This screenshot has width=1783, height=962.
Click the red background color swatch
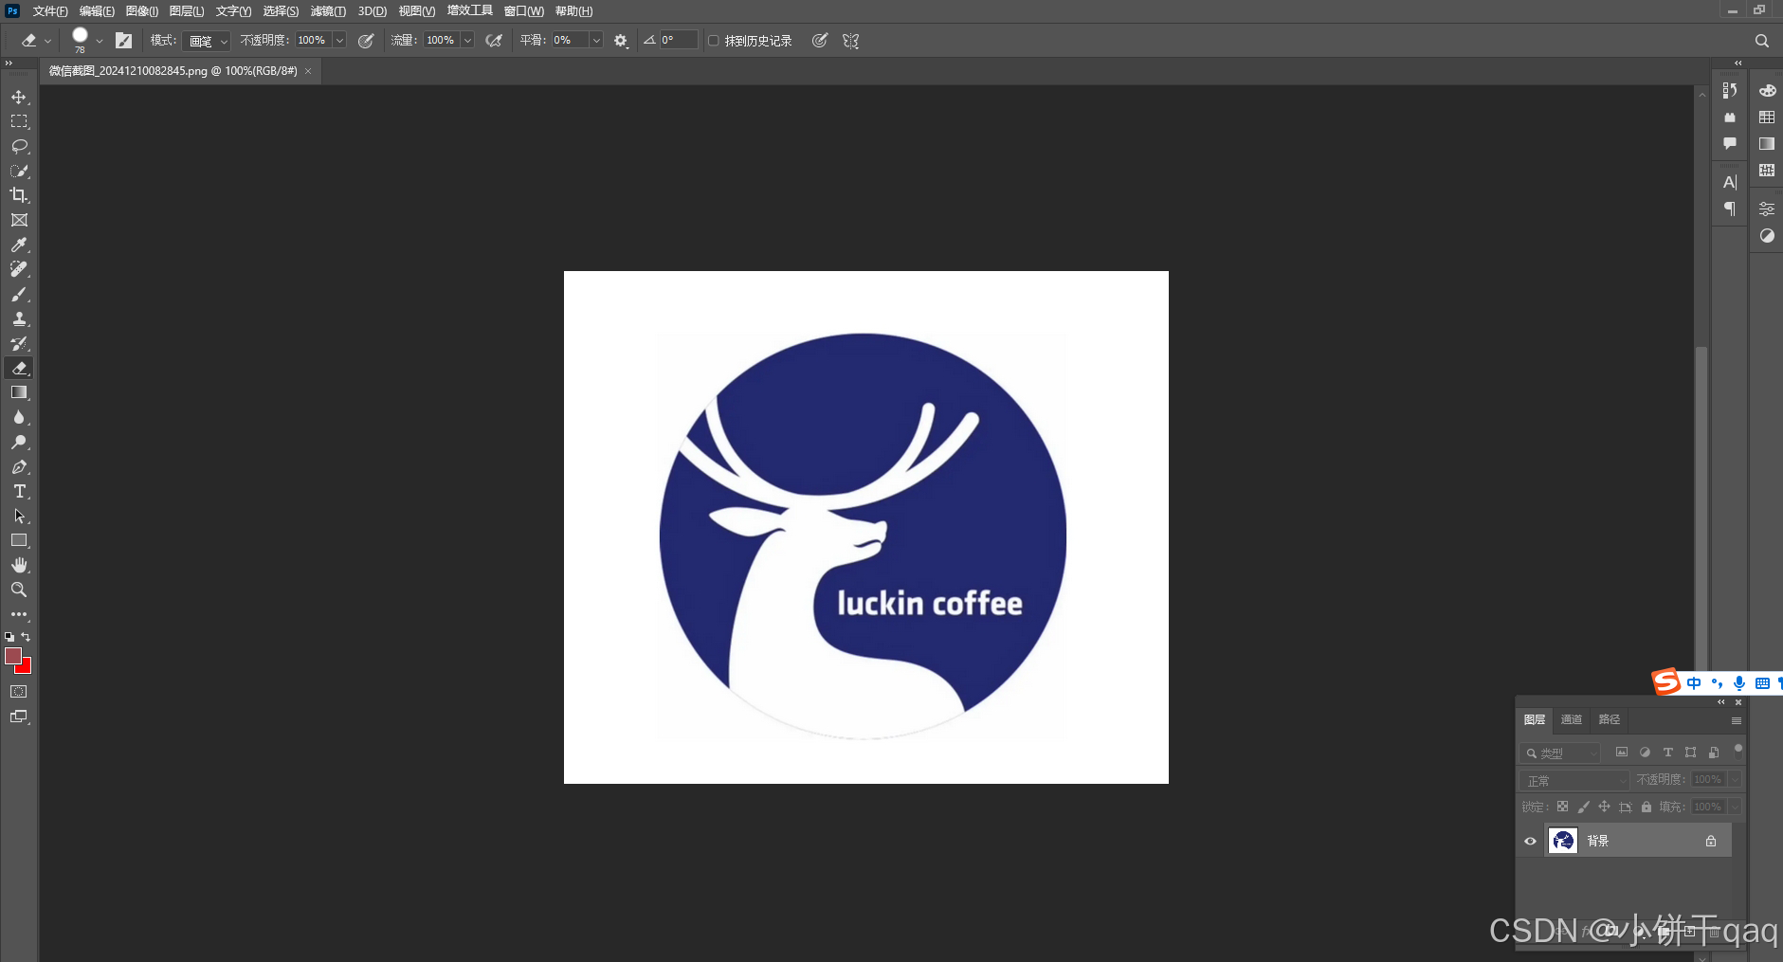tap(27, 668)
